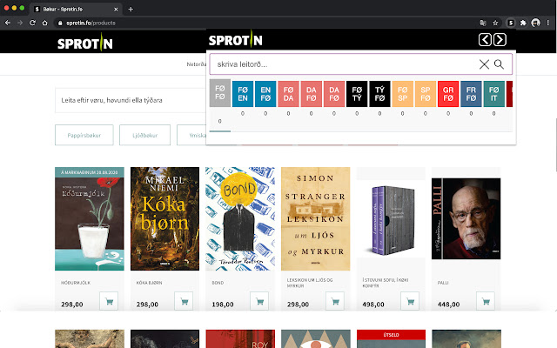The height and width of the screenshot is (348, 557).
Task: Open the Móðurmjólk book cover
Action: [x=90, y=218]
